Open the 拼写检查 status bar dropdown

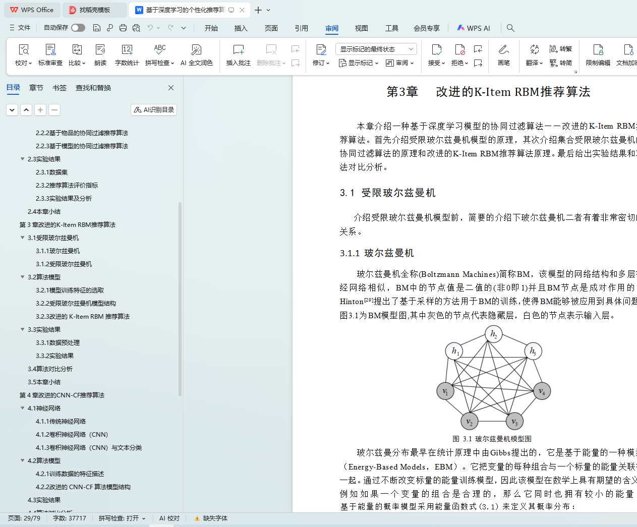[122, 518]
